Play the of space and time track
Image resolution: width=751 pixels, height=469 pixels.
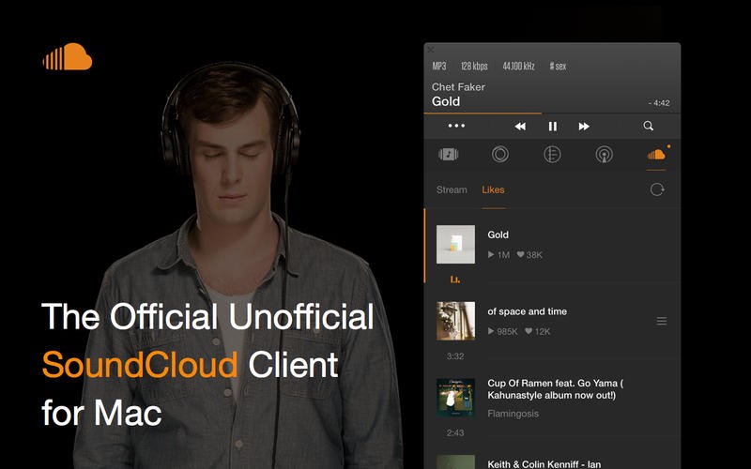tap(552, 324)
